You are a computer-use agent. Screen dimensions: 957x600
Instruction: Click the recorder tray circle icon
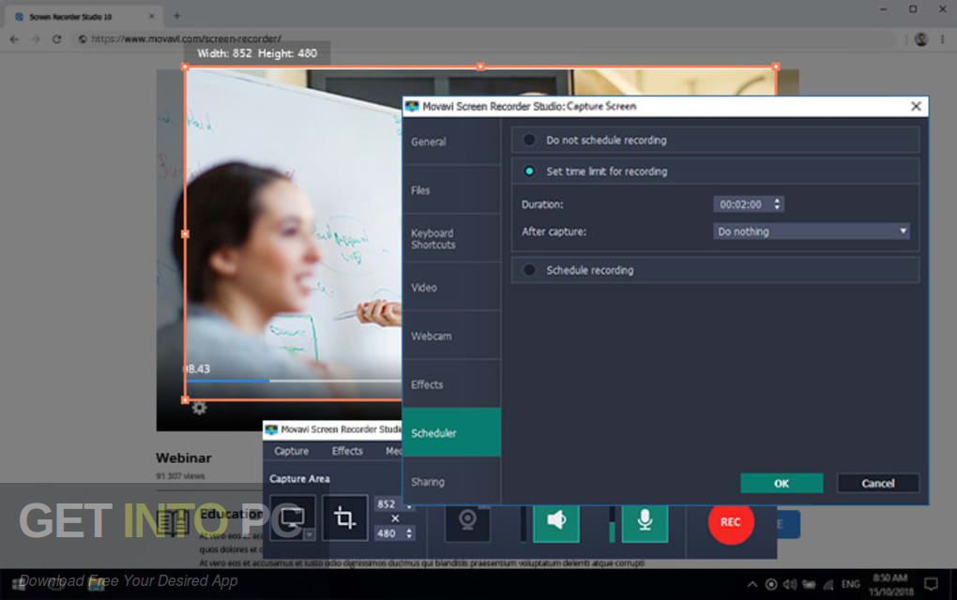[771, 584]
